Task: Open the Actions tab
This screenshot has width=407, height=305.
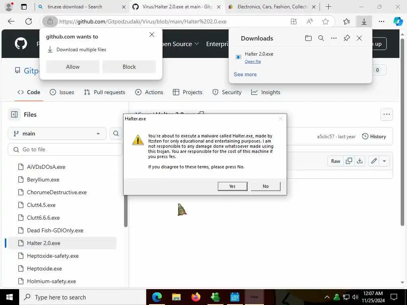Action: coord(149,92)
